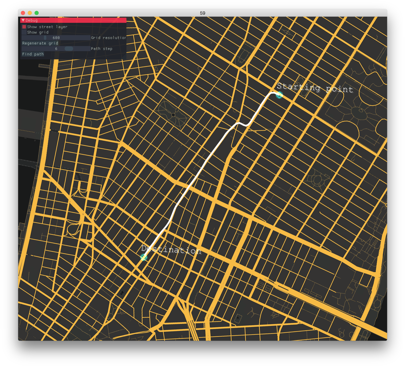Click the red Debug panel title bar
The height and width of the screenshot is (366, 405).
tap(76, 20)
